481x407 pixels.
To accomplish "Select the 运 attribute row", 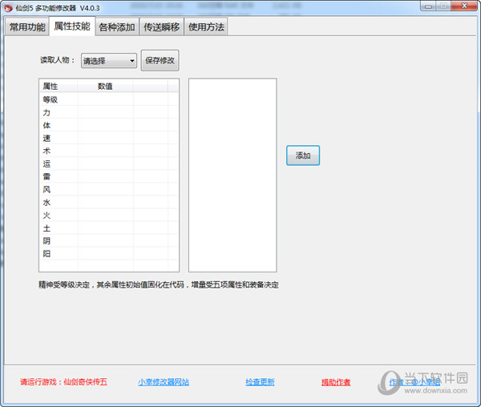I will (x=109, y=163).
